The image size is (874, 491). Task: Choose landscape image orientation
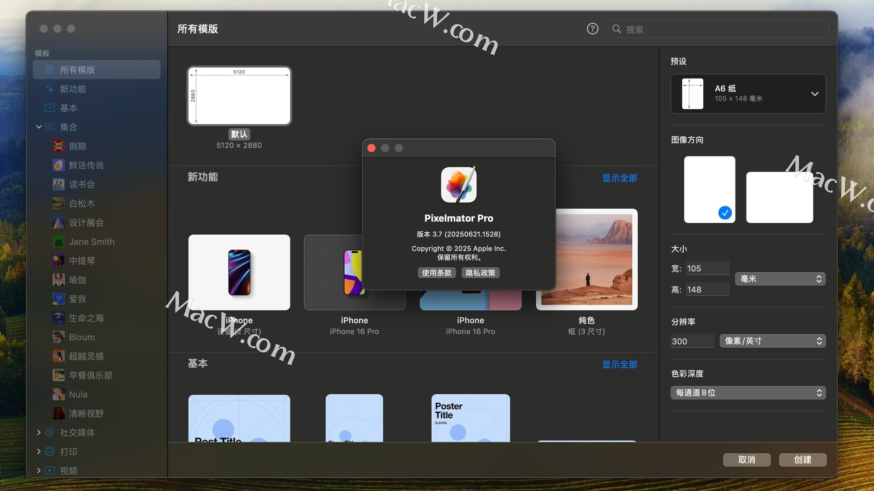pyautogui.click(x=779, y=197)
